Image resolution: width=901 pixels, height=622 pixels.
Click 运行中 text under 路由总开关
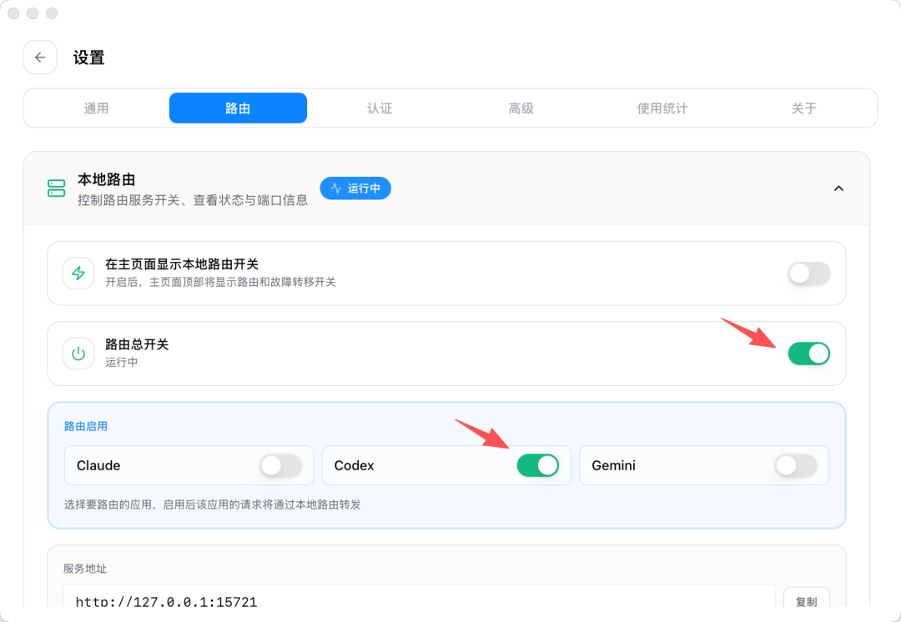pyautogui.click(x=121, y=363)
